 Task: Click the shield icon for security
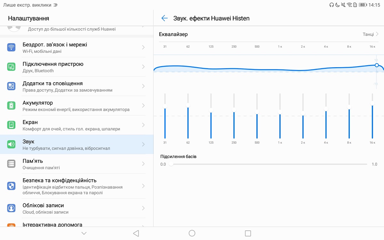[11, 186]
